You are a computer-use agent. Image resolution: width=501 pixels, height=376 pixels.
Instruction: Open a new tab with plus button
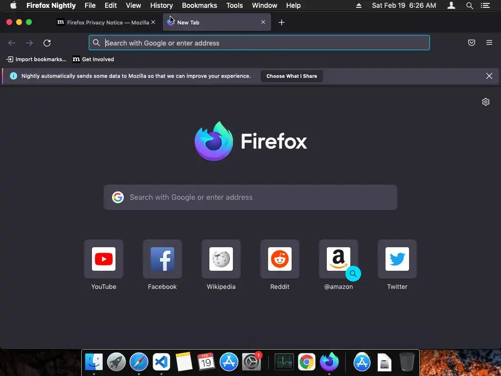coord(281,23)
